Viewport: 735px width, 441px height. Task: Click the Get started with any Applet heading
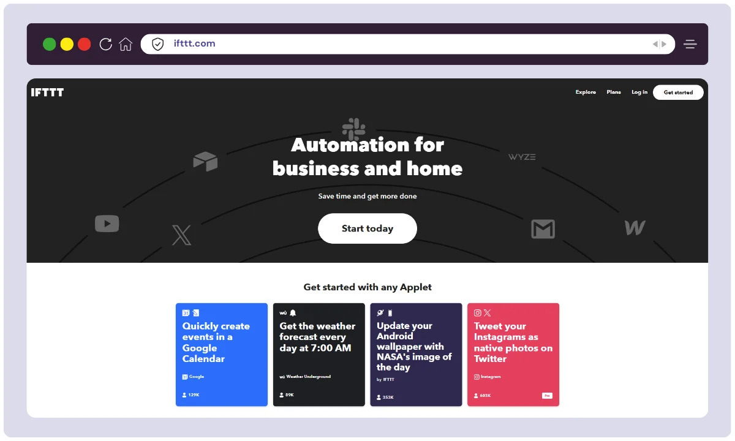(x=367, y=287)
